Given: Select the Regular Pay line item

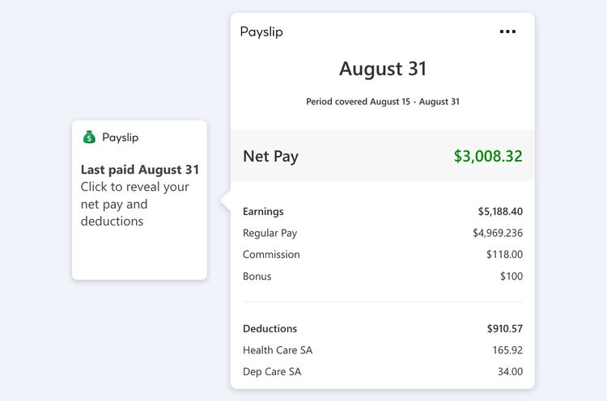Looking at the screenshot, I should coord(270,233).
